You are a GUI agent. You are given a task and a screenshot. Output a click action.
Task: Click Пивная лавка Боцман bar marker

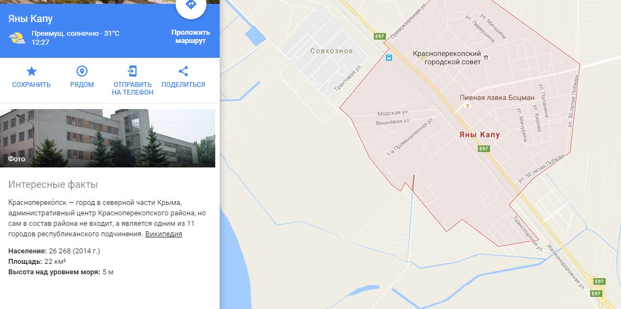[x=468, y=106]
